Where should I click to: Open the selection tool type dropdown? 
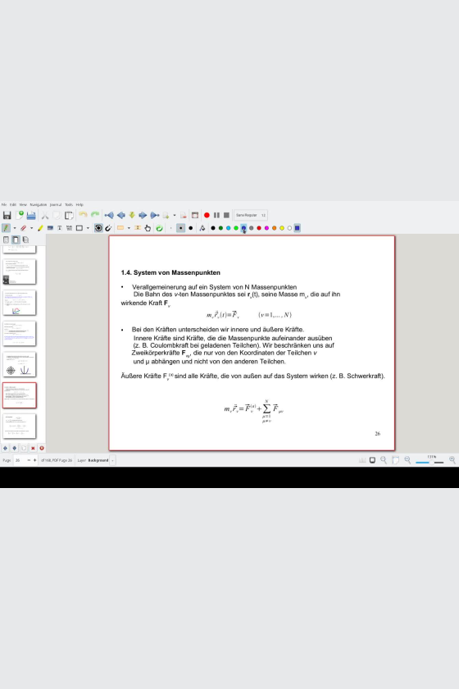pos(129,228)
